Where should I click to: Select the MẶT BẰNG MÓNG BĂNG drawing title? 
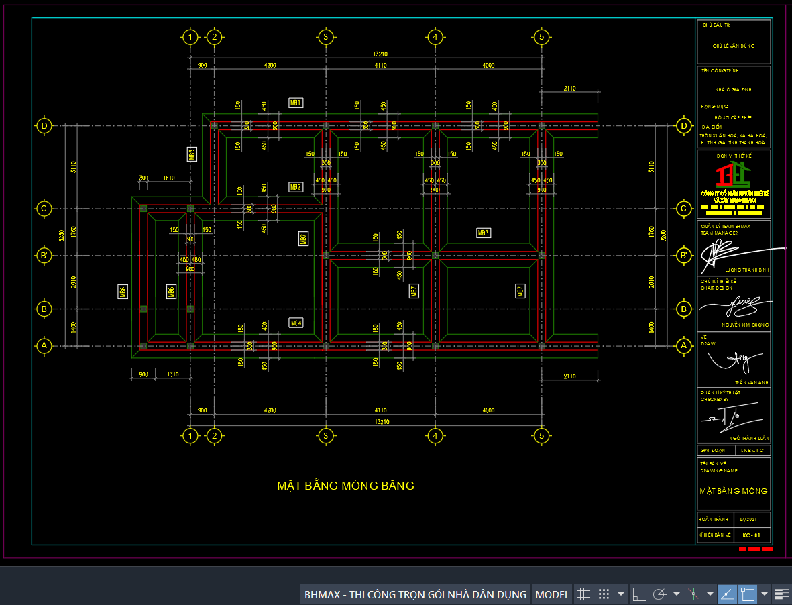pos(345,486)
